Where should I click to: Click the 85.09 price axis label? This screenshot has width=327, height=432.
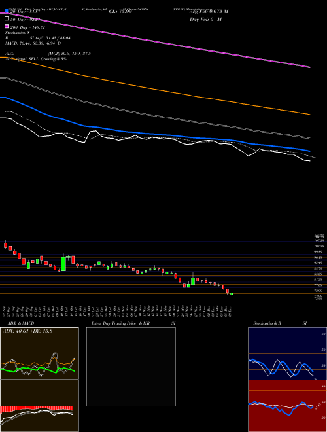(319, 274)
